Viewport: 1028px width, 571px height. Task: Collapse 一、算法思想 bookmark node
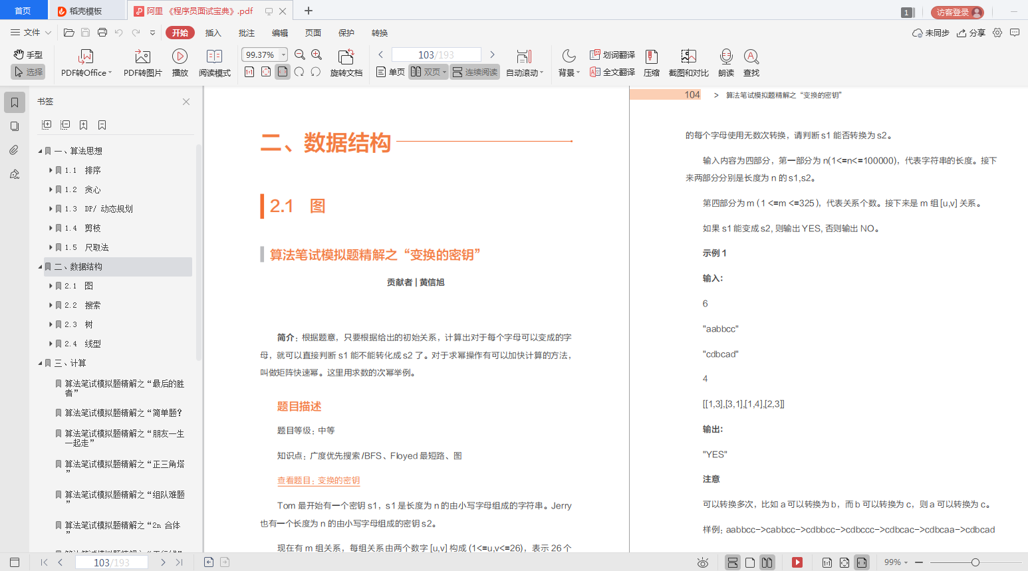pos(40,152)
